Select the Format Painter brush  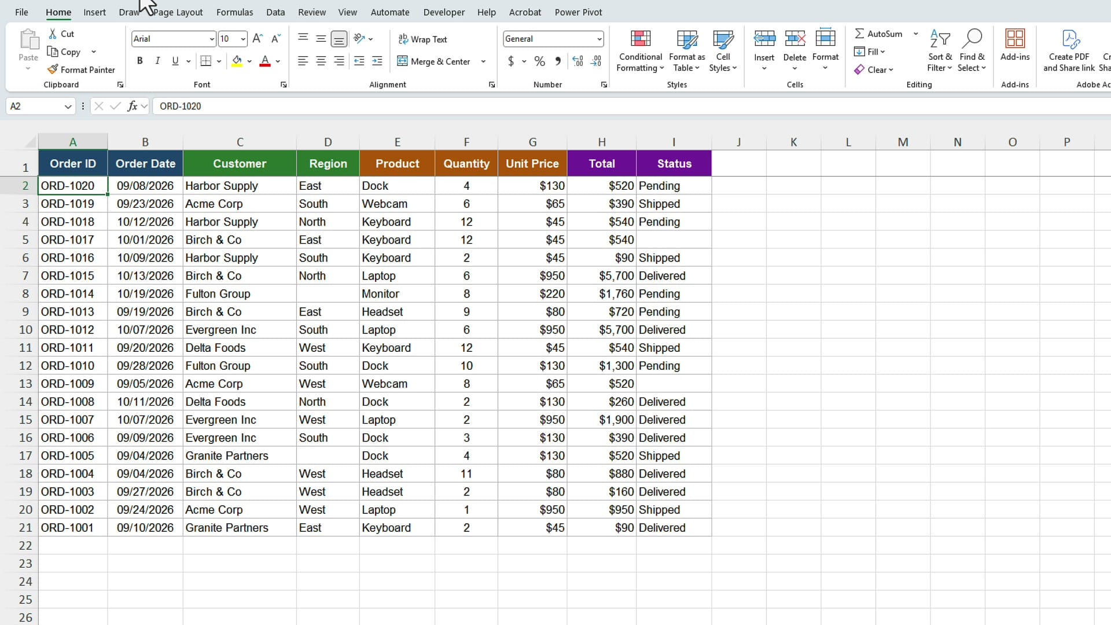[x=53, y=69]
